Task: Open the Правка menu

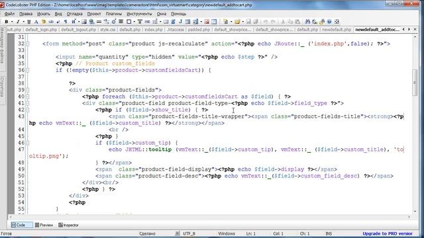Action: coord(26,13)
